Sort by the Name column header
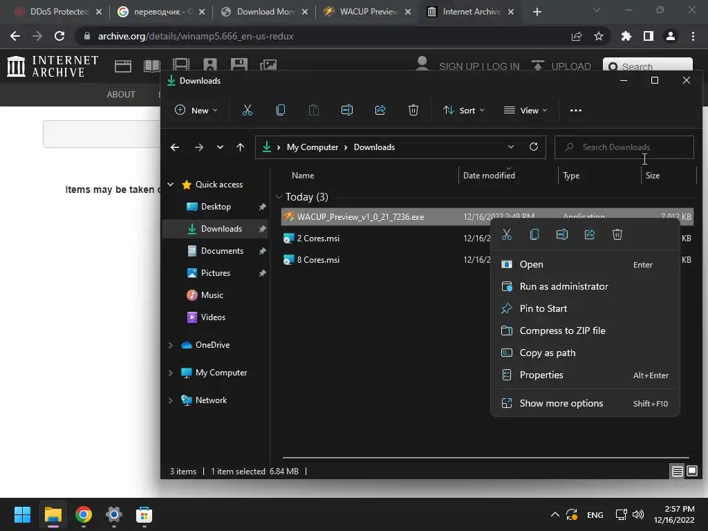708x531 pixels. click(x=303, y=176)
